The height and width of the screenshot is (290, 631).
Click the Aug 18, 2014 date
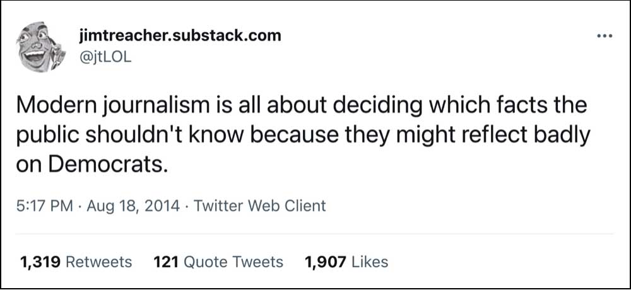tap(133, 206)
